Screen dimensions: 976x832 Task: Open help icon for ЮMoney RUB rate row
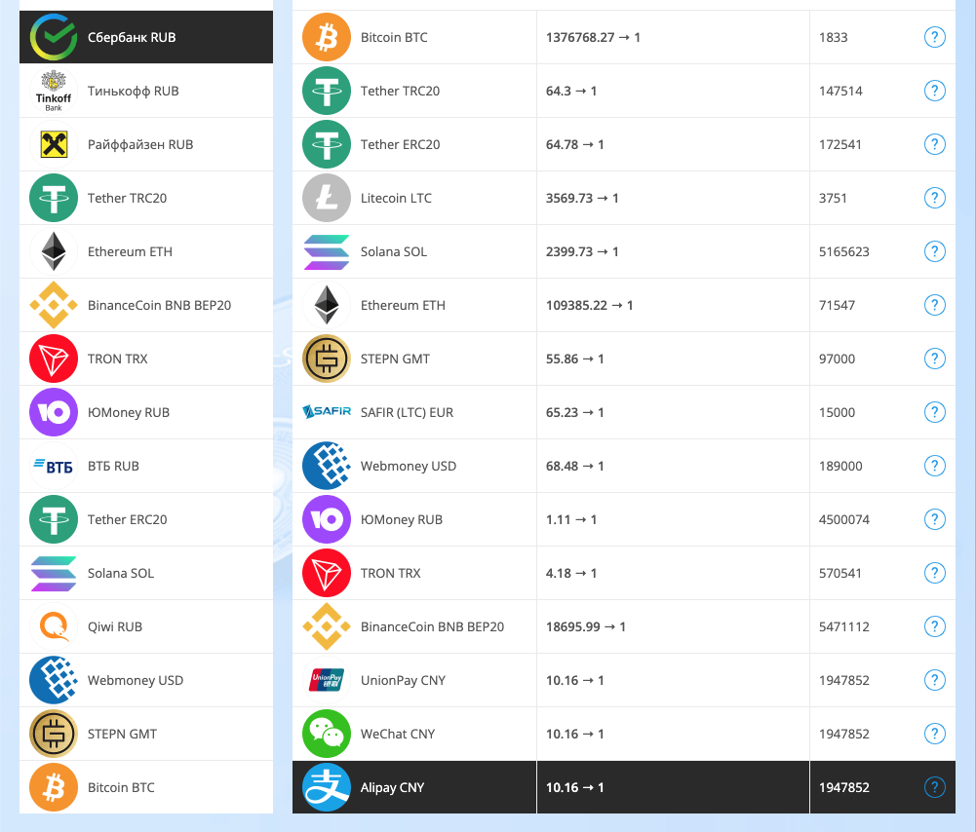[x=934, y=519]
